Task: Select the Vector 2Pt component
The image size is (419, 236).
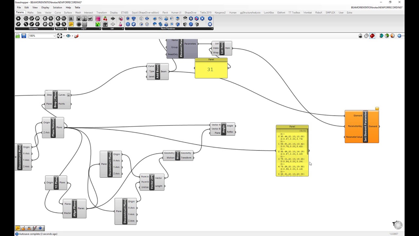Action: pos(152,182)
